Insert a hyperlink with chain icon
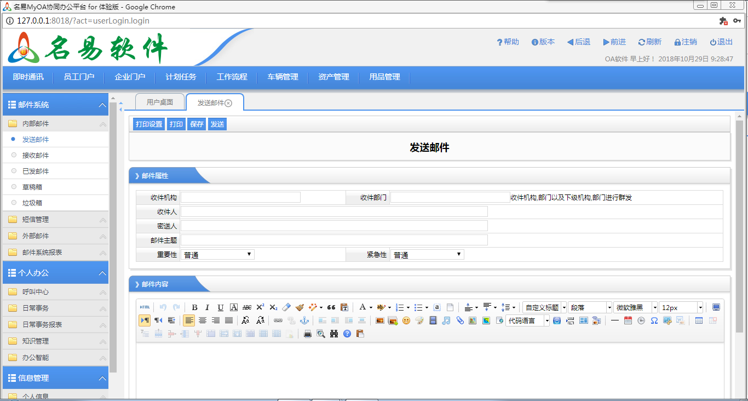Image resolution: width=748 pixels, height=401 pixels. [278, 320]
